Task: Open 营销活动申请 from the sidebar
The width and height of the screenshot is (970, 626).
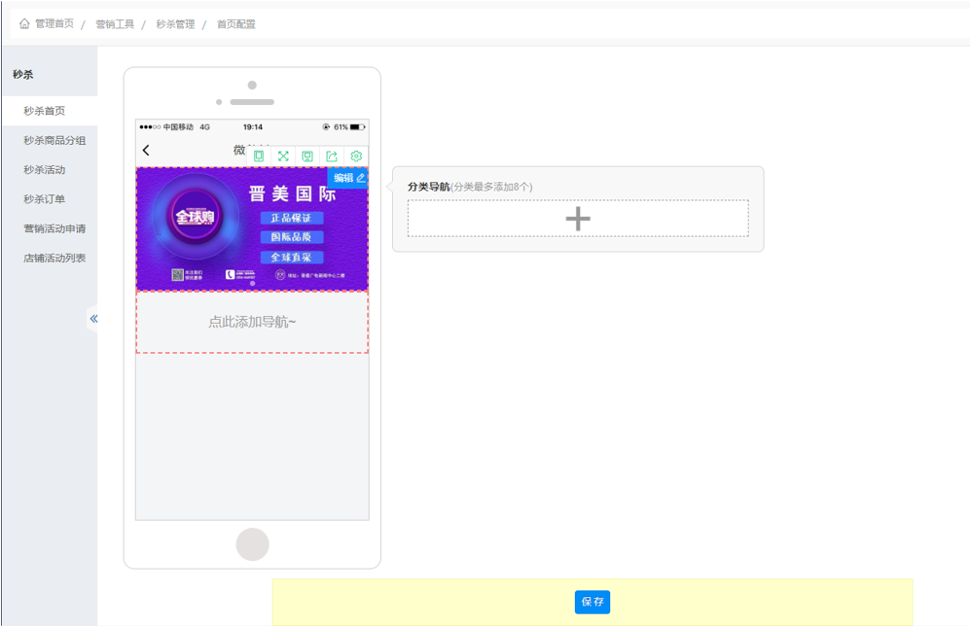Action: tap(54, 228)
